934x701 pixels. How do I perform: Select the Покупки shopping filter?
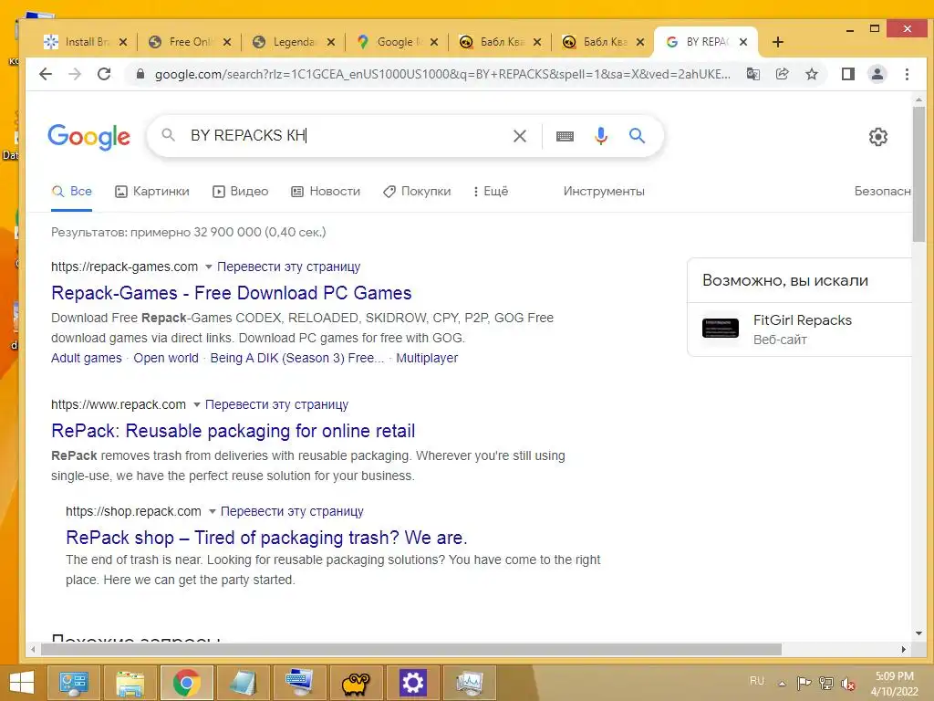[417, 192]
